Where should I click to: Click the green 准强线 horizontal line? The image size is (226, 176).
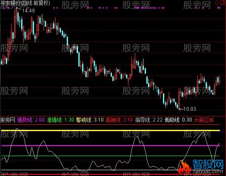pos(110,156)
